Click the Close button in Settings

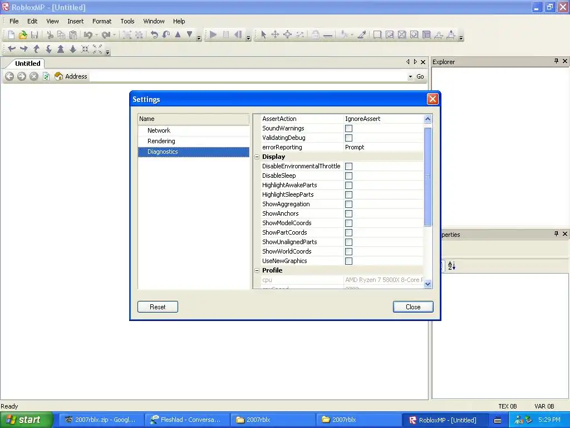click(x=413, y=307)
